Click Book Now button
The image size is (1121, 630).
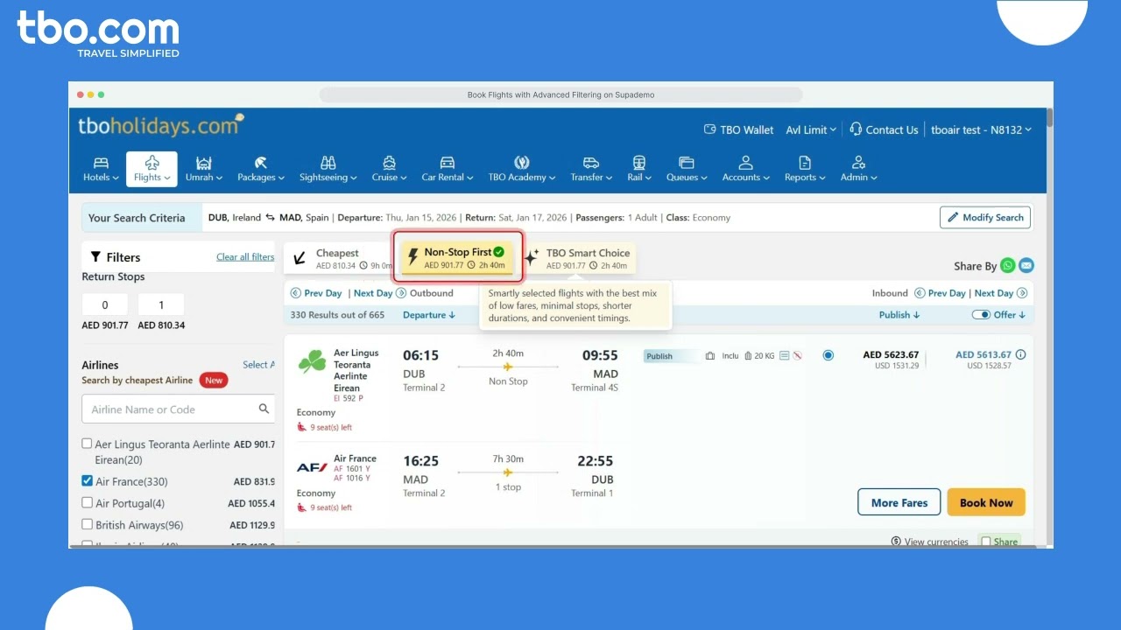click(x=986, y=502)
